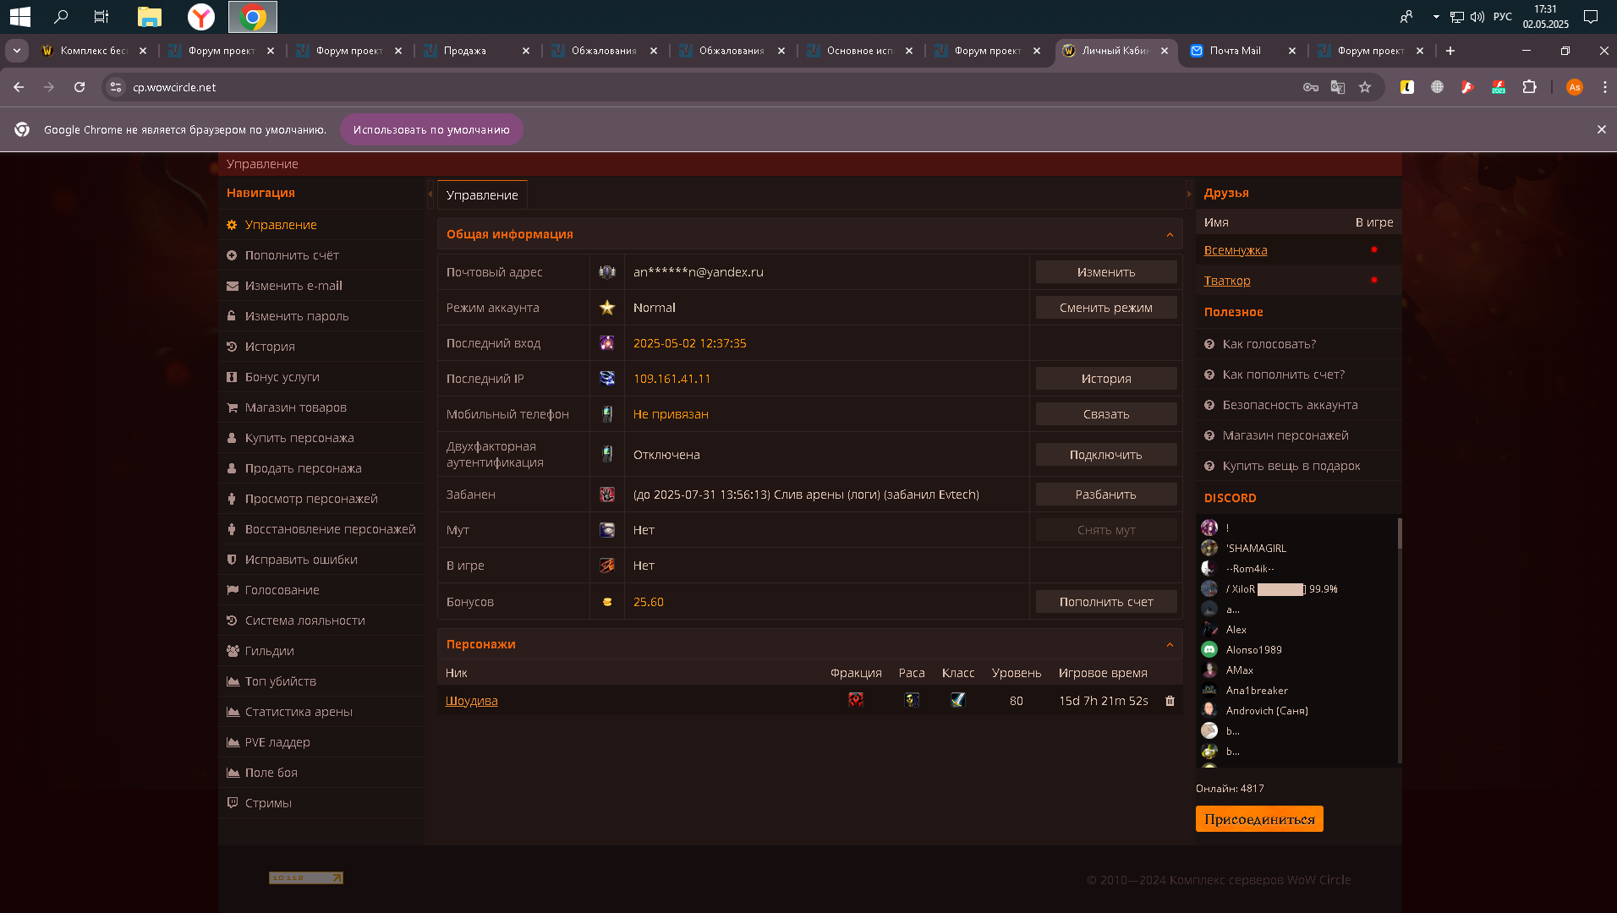
Task: Open the Yandex browser from taskbar
Action: (201, 17)
